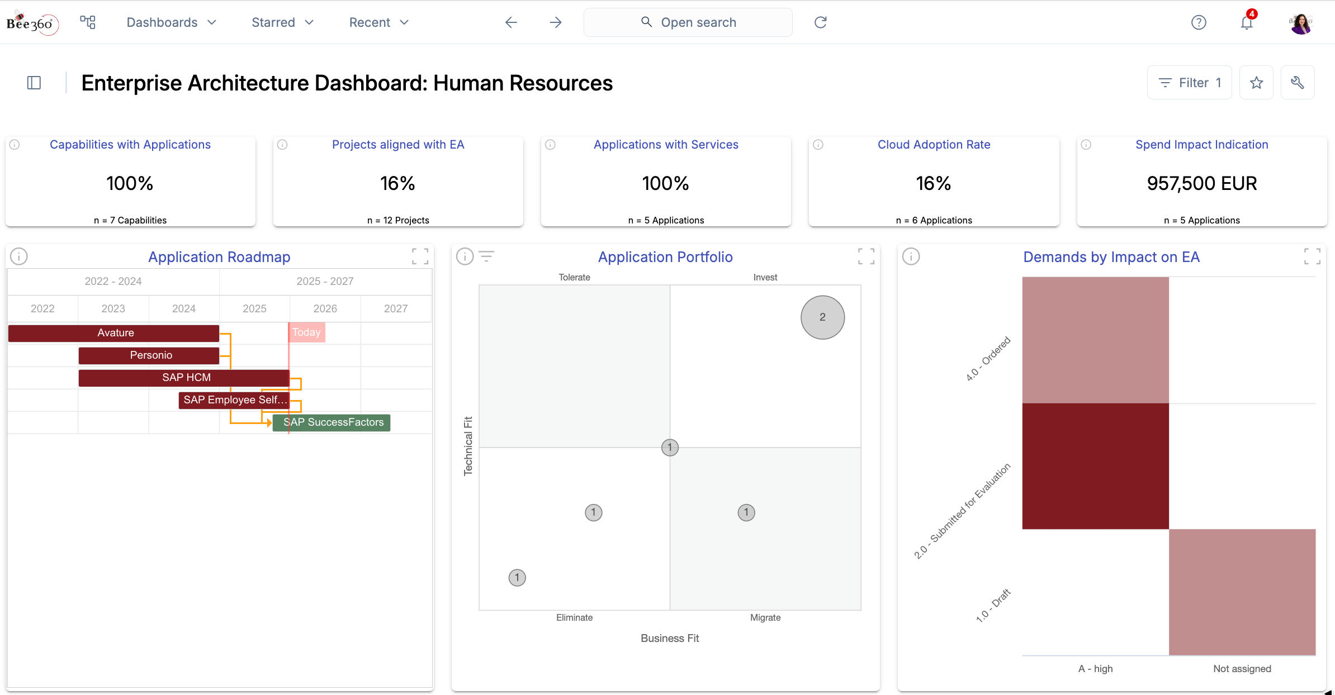Star this dashboard as favorite
The height and width of the screenshot is (695, 1335).
point(1256,83)
